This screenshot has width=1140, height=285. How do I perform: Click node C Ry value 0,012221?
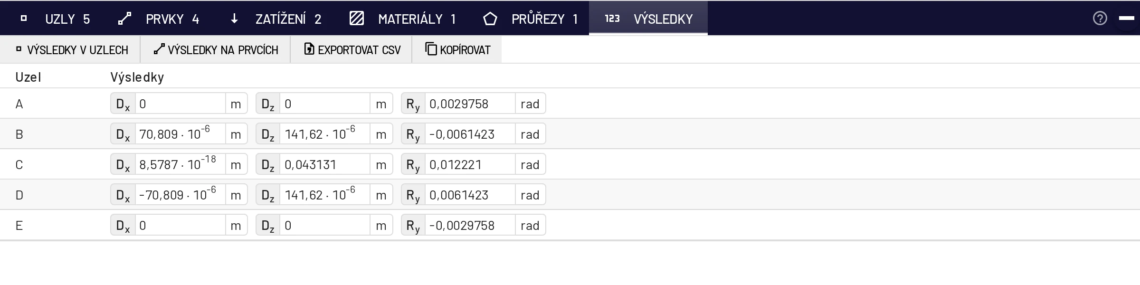(x=470, y=164)
